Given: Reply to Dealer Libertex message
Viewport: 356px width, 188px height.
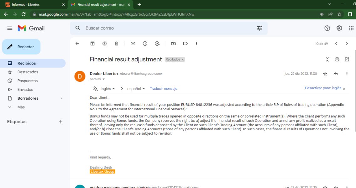Looking at the screenshot, I should pyautogui.click(x=336, y=74).
